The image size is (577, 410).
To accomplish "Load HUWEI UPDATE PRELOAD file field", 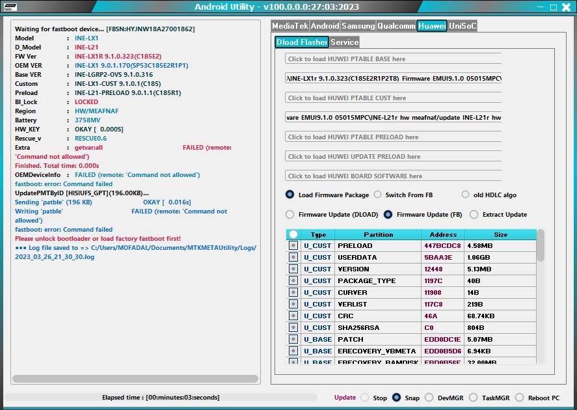I will coord(393,156).
